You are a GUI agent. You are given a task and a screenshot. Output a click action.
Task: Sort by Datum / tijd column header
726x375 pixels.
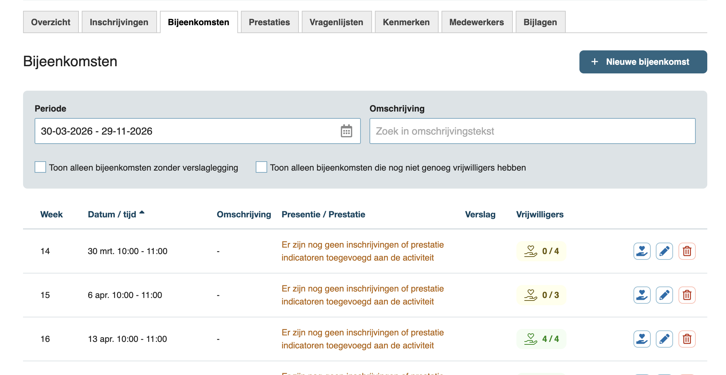click(x=112, y=214)
